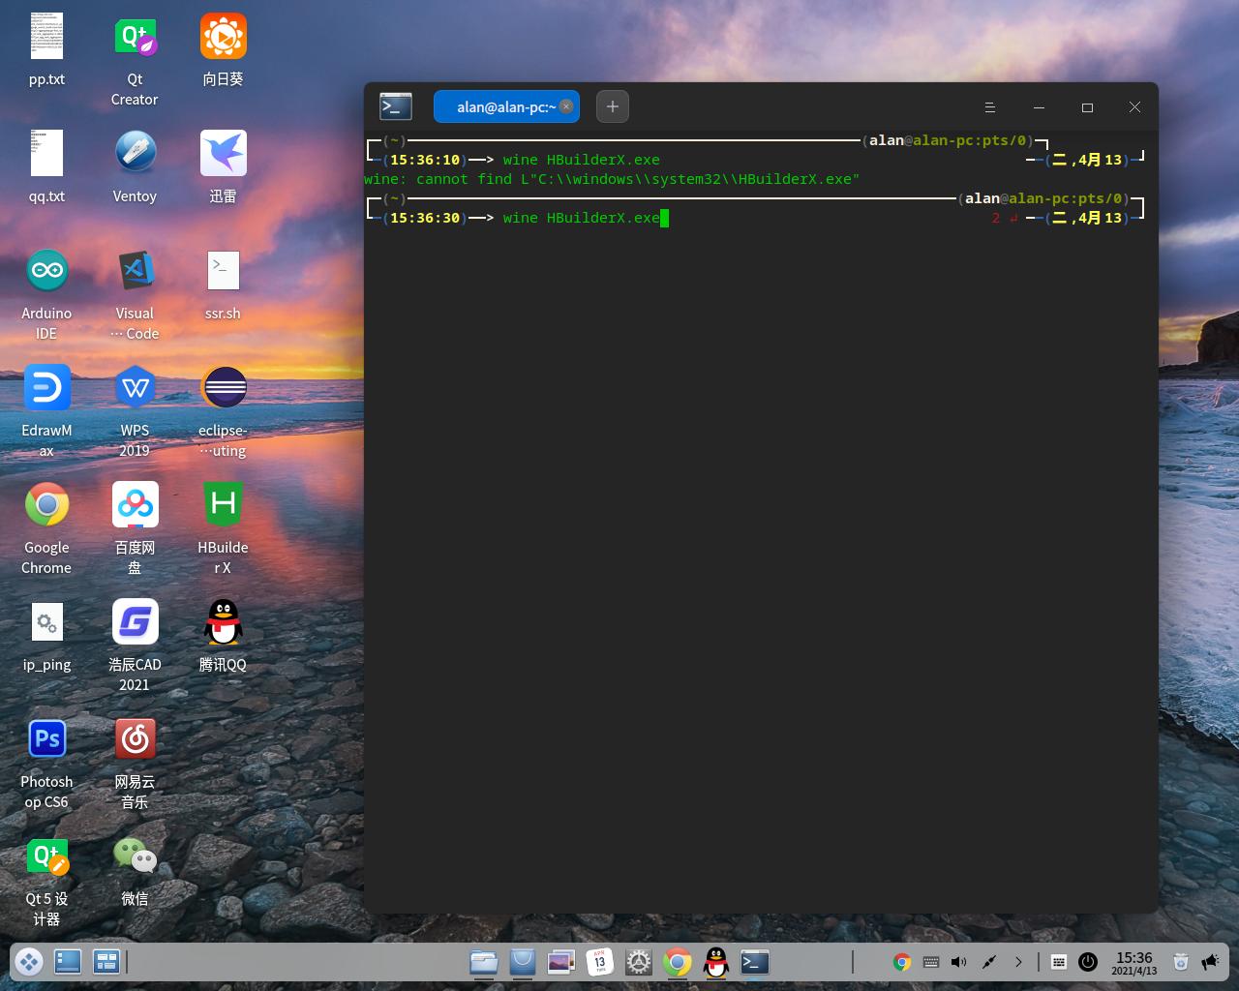Open File Manager from the dock
This screenshot has height=991, width=1239.
pyautogui.click(x=484, y=962)
